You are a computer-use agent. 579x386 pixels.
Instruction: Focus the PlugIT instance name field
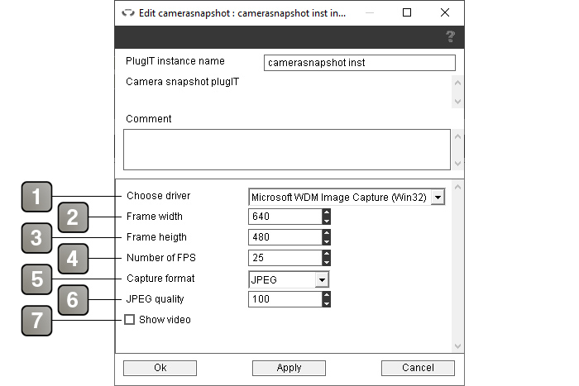pos(360,63)
